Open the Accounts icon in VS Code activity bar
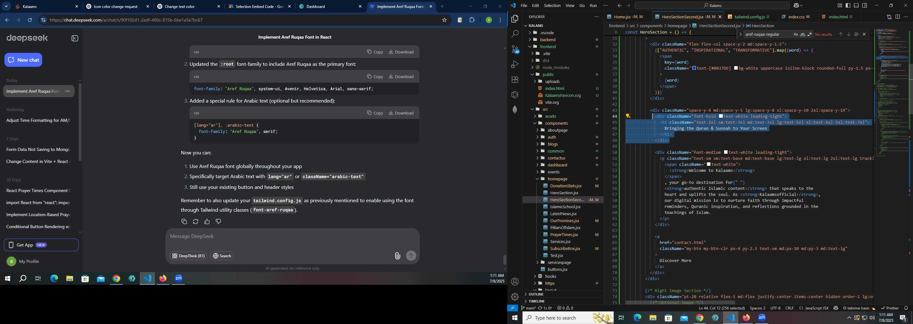The width and height of the screenshot is (913, 324). click(515, 282)
